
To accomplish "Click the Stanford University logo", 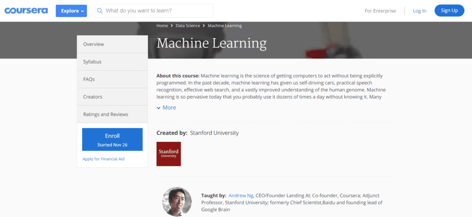I will coord(169,154).
